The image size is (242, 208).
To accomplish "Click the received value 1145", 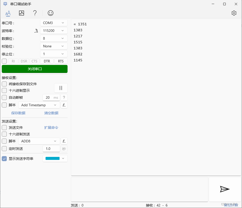I will tap(78, 60).
